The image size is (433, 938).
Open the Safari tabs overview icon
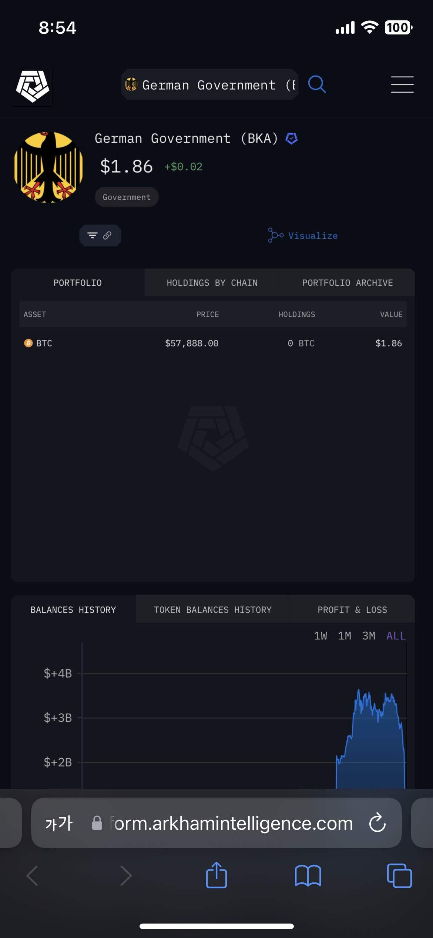(x=399, y=876)
